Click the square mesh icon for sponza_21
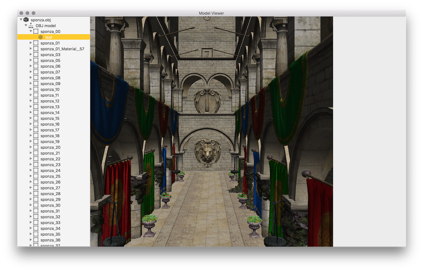Viewport: 423px width, 271px height. [36, 153]
